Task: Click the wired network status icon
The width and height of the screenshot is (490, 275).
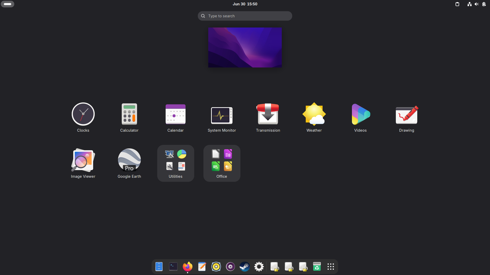Action: pyautogui.click(x=470, y=4)
